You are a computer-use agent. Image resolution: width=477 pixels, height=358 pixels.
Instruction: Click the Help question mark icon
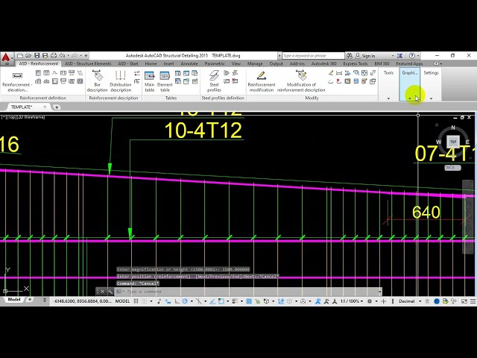tap(412, 56)
